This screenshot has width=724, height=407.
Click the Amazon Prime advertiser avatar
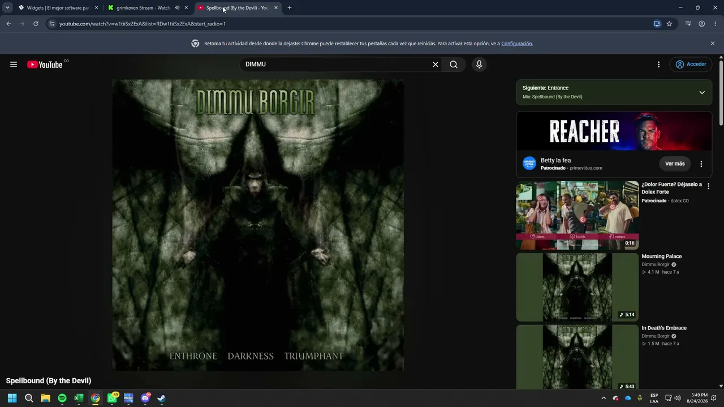529,164
